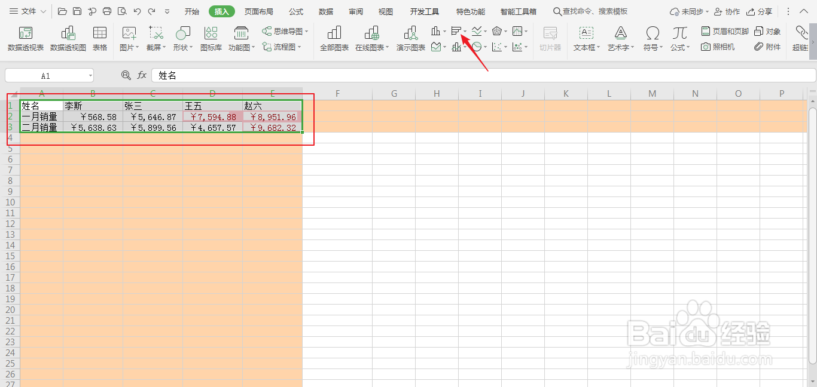Click the 分享 share button
This screenshot has height=387, width=817.
click(x=759, y=11)
